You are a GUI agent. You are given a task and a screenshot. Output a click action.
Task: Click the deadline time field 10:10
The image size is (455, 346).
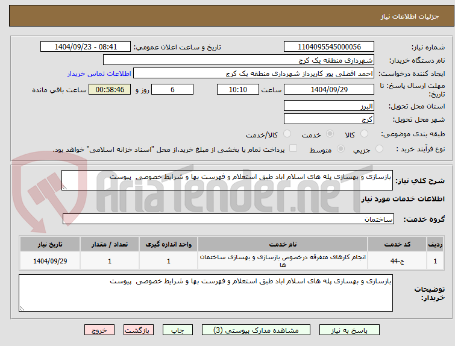click(x=238, y=89)
